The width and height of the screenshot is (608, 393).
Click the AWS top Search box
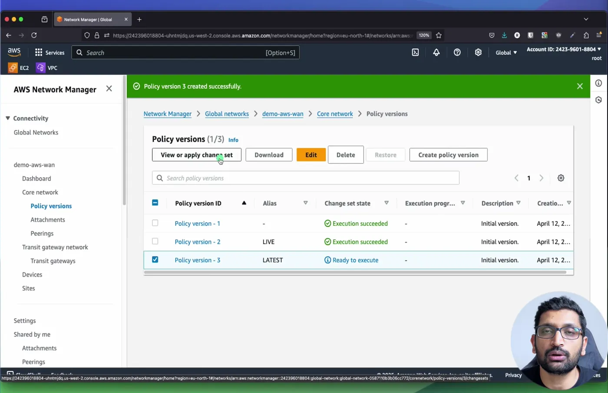pos(185,53)
